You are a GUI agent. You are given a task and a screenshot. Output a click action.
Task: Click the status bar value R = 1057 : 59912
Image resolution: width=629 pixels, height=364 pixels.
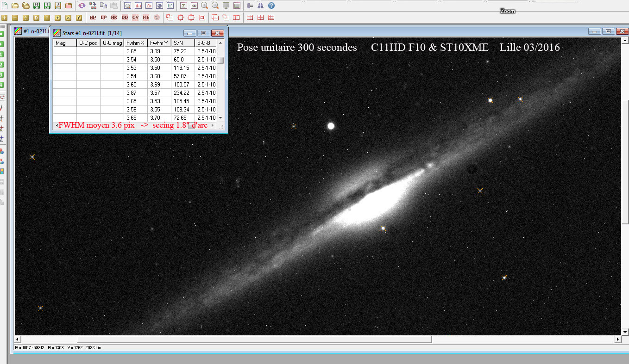30,347
